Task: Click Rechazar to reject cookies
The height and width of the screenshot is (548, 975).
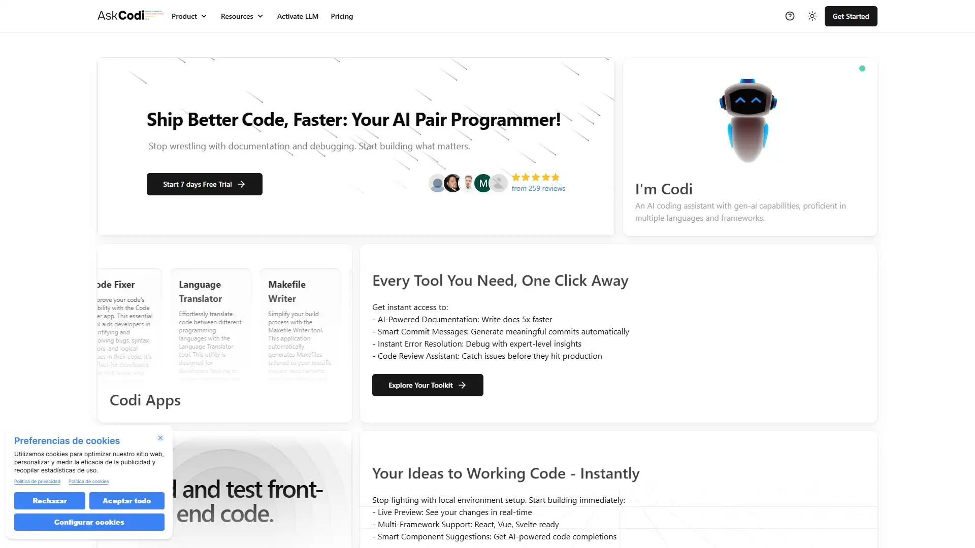Action: point(50,501)
